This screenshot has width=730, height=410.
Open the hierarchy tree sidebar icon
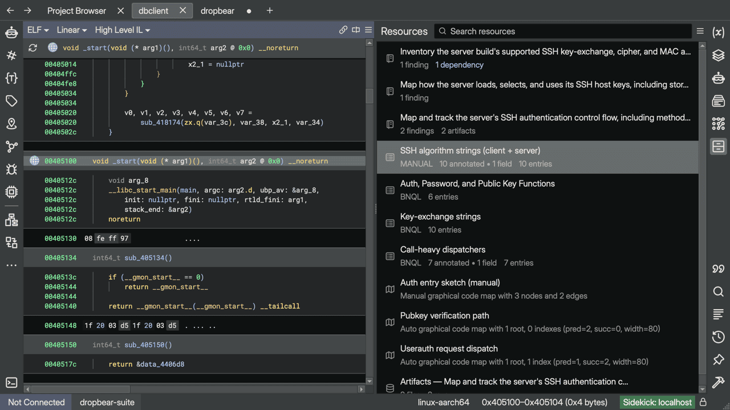(x=11, y=220)
